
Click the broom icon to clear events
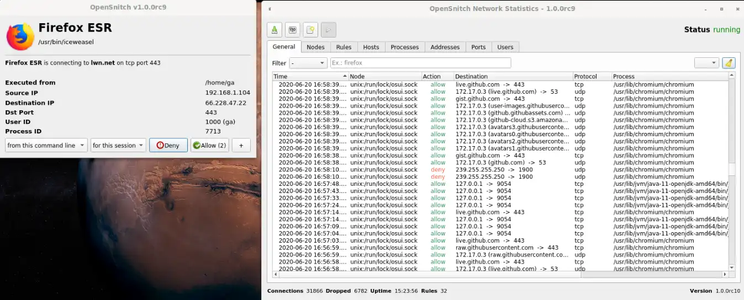[729, 63]
